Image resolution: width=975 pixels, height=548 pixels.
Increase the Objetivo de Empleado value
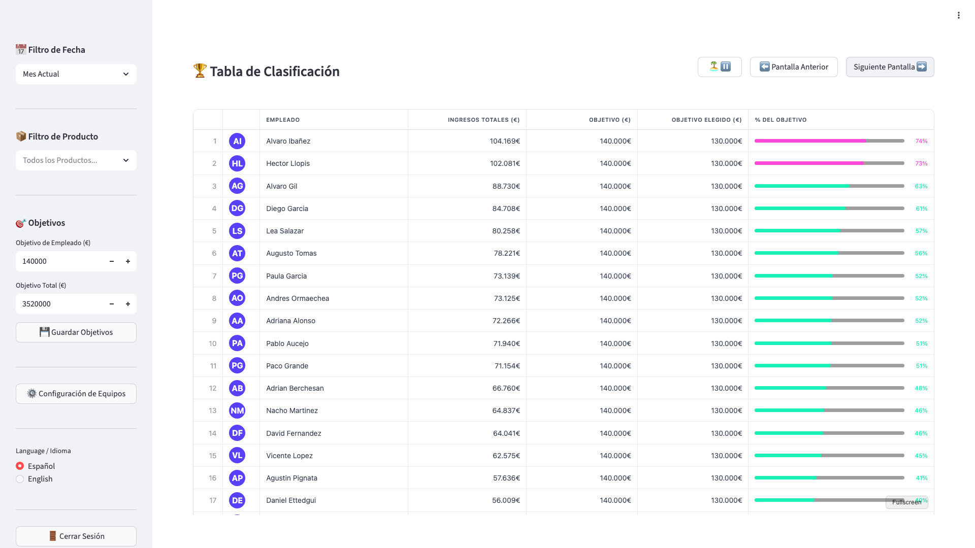128,261
